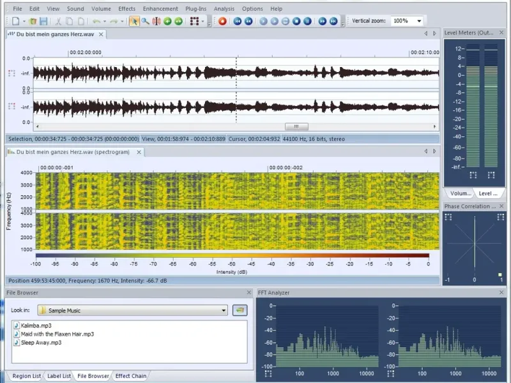511x383 pixels.
Task: Click the waveform horizontal scrollbar thumb
Action: pyautogui.click(x=296, y=126)
